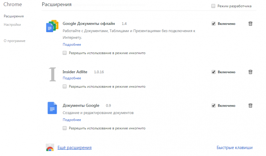Click the Insider Adlite extension icon
This screenshot has height=156, width=266.
click(x=52, y=74)
